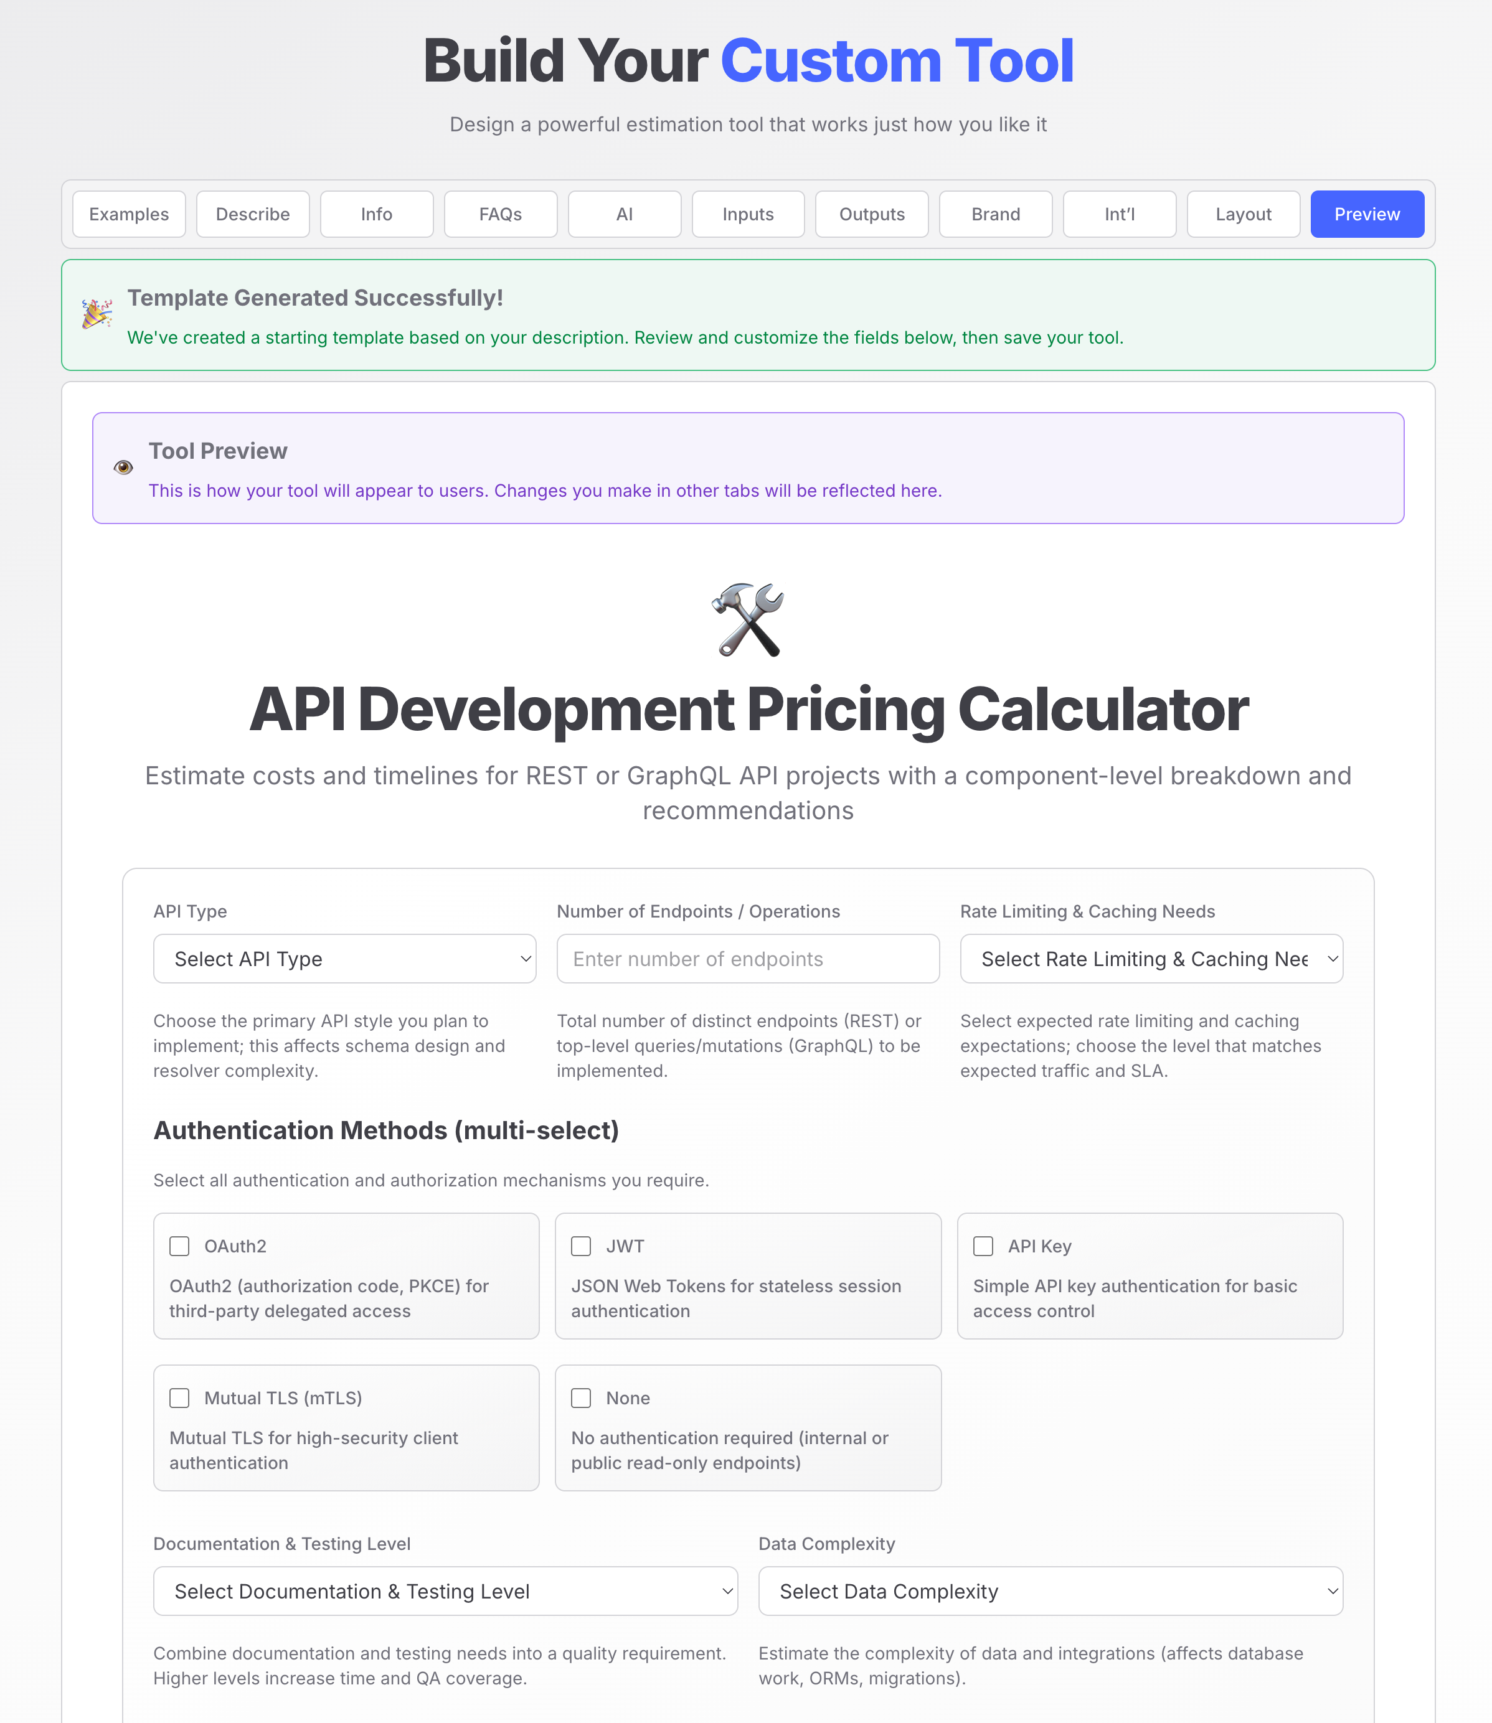
Task: Switch to the FAQs tab
Action: click(x=501, y=214)
